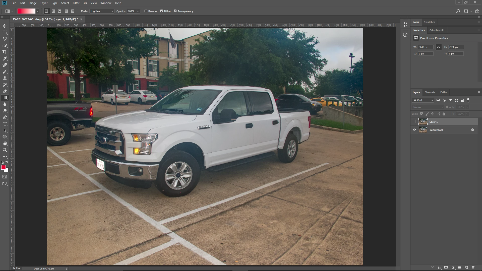Open the layer filter Kind dropdown
The width and height of the screenshot is (482, 271).
(x=423, y=100)
